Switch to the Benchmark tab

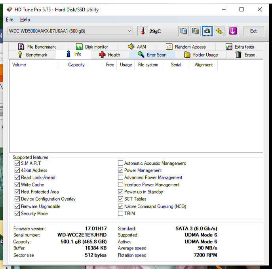point(32,55)
